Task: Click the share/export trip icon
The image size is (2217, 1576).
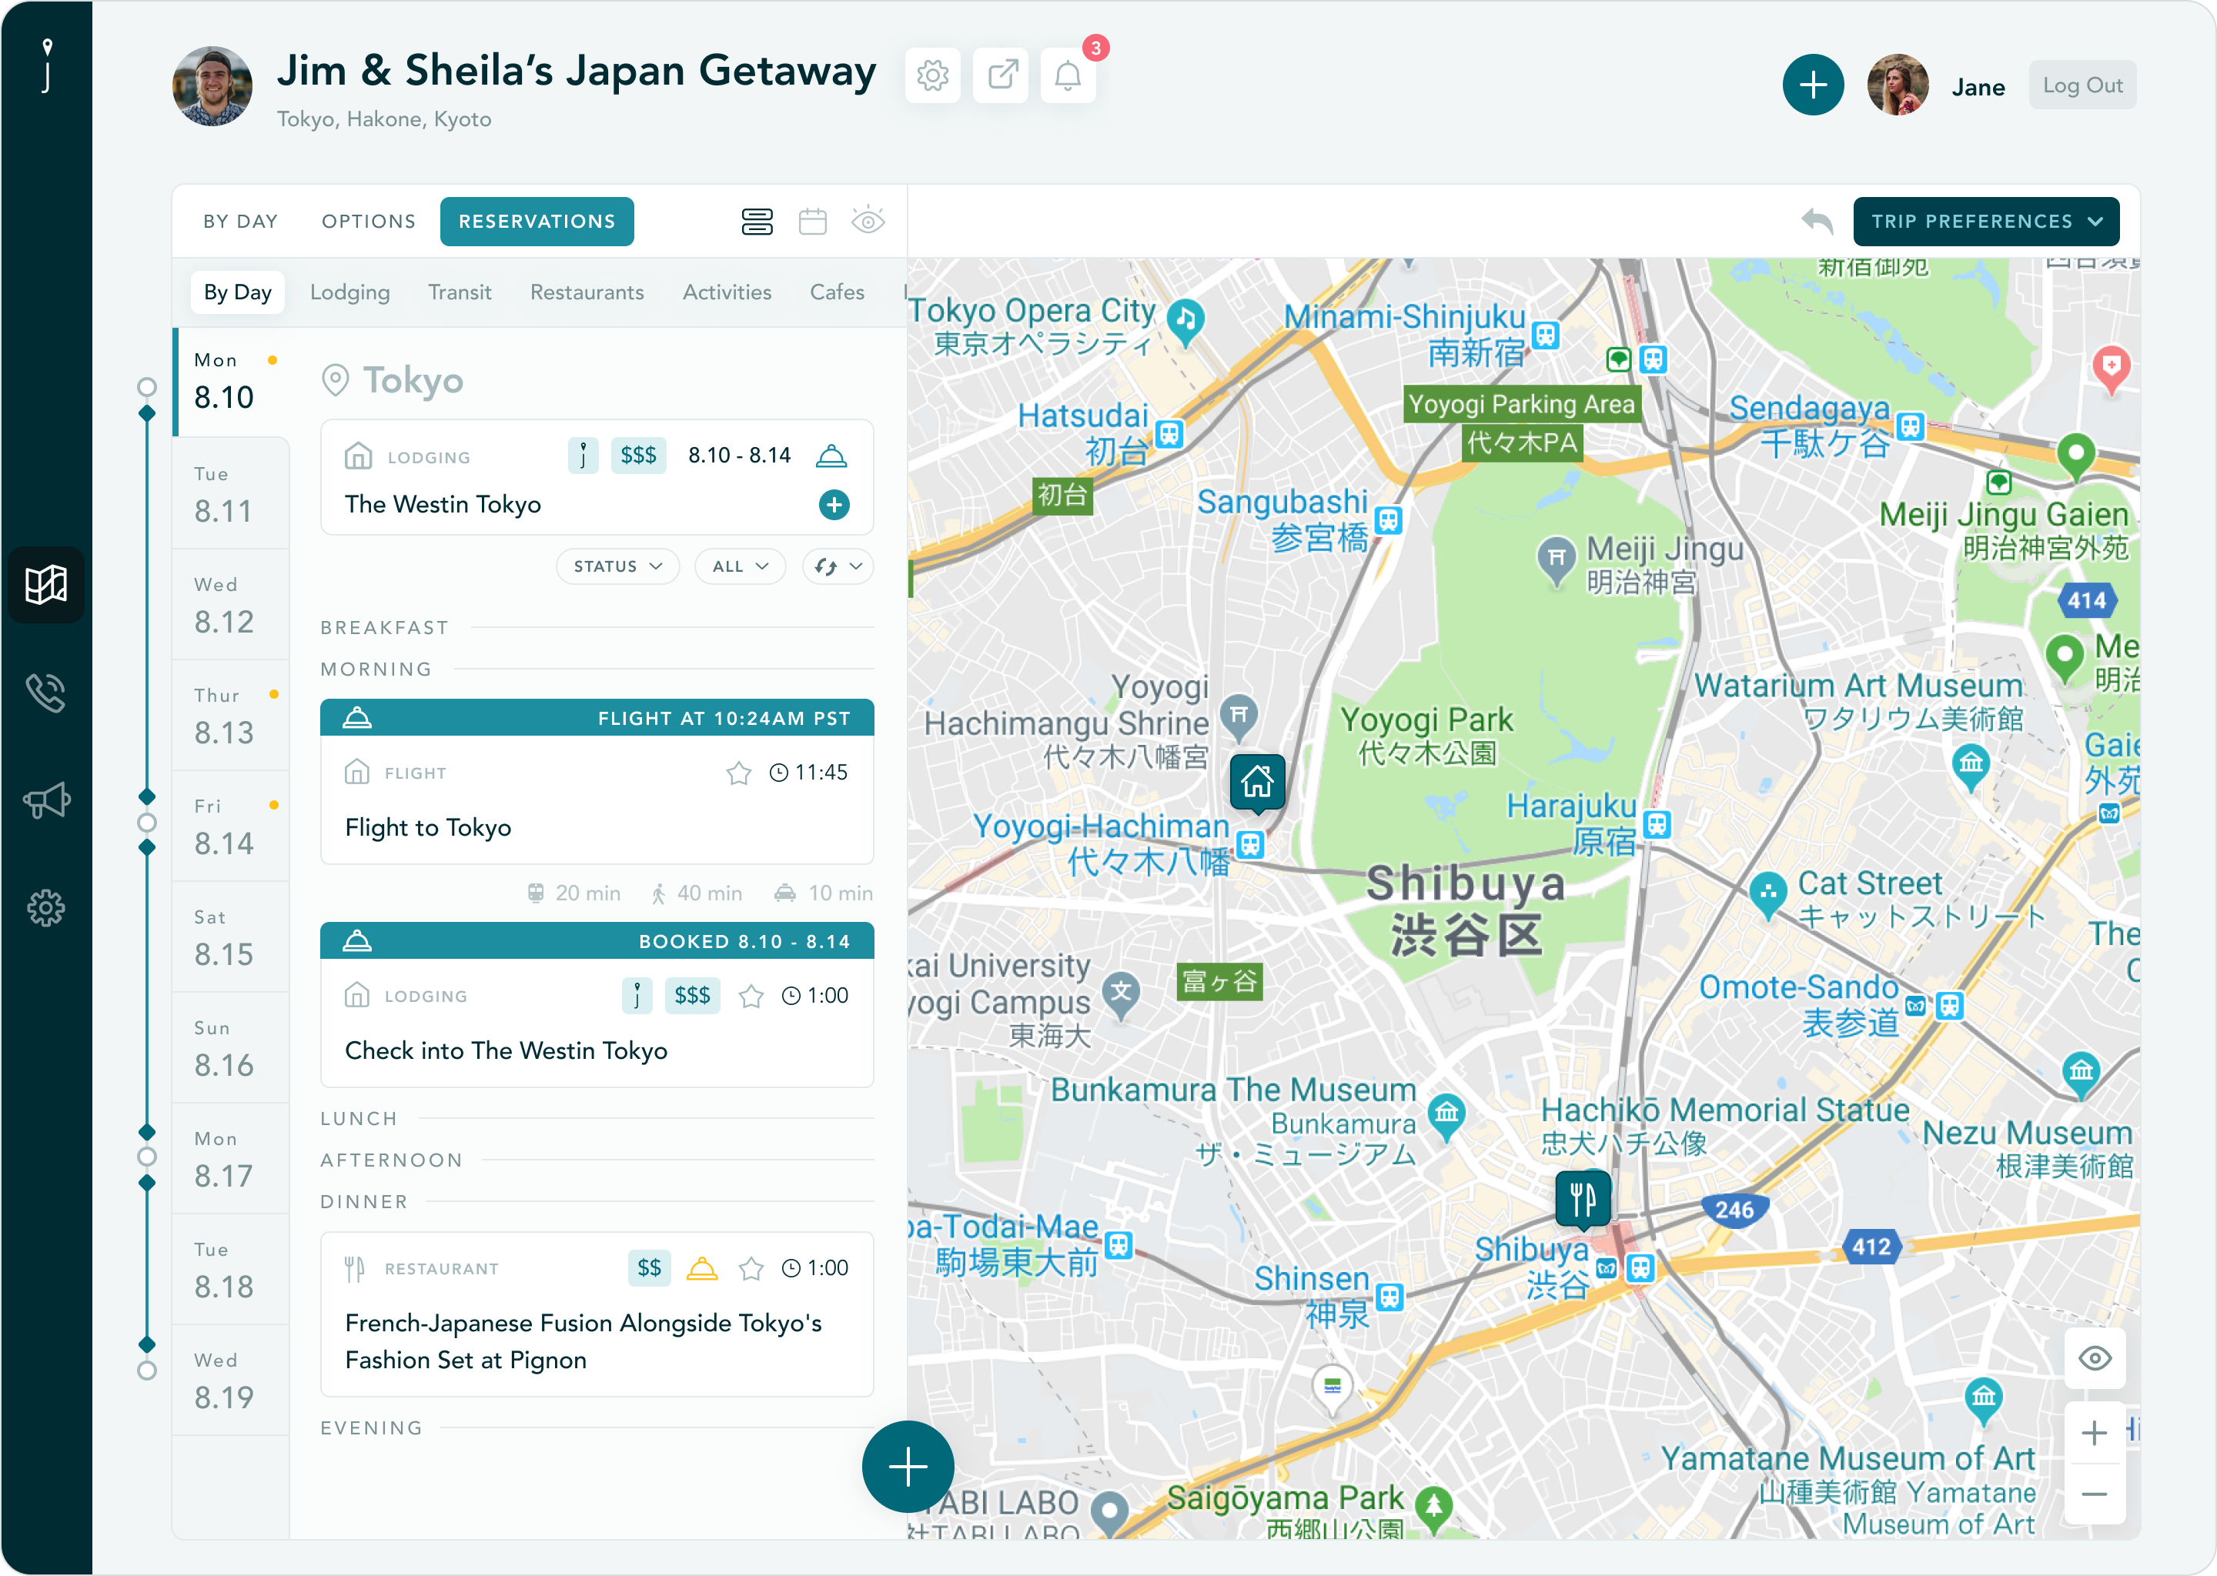Action: [x=1001, y=75]
